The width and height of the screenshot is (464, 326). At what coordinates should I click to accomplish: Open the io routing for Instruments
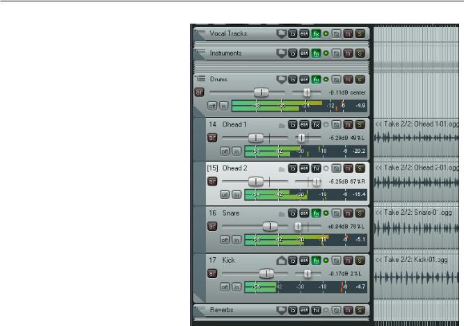[292, 54]
